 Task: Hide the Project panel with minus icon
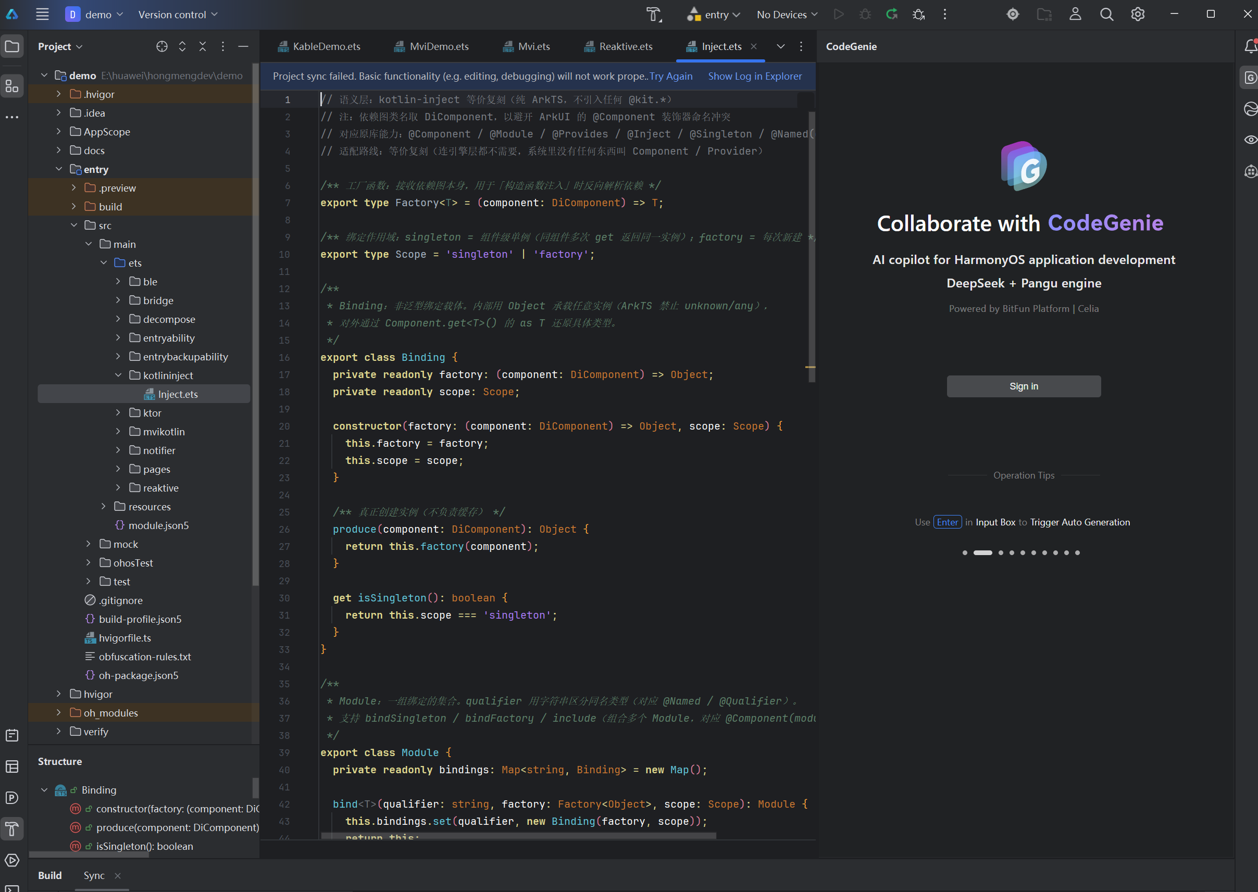point(243,47)
